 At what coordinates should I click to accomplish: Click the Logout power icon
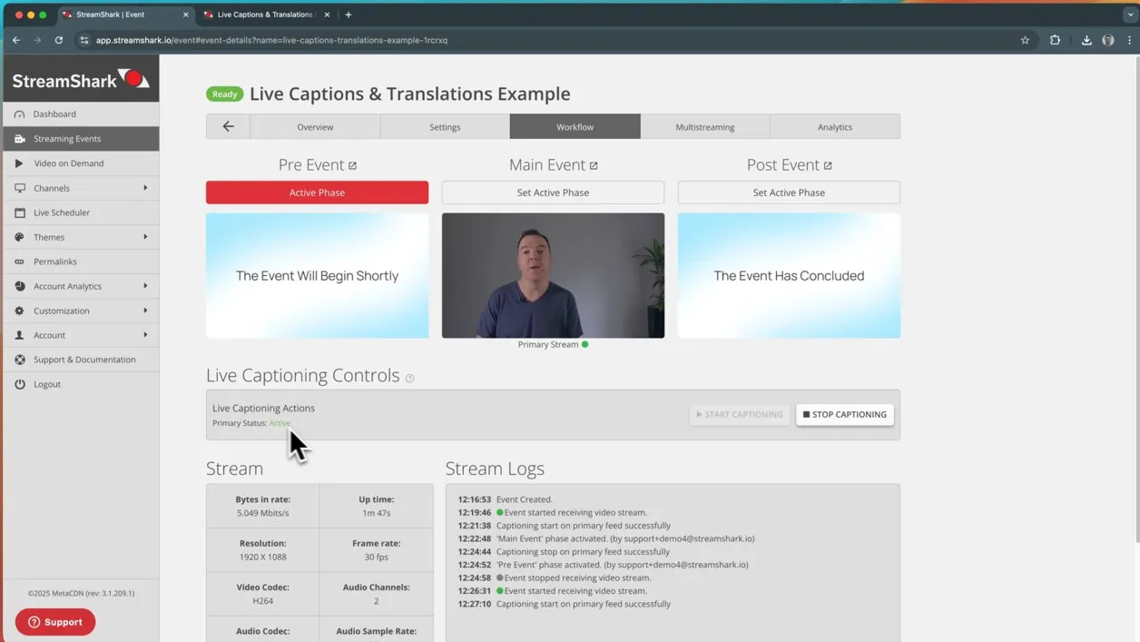pos(20,384)
